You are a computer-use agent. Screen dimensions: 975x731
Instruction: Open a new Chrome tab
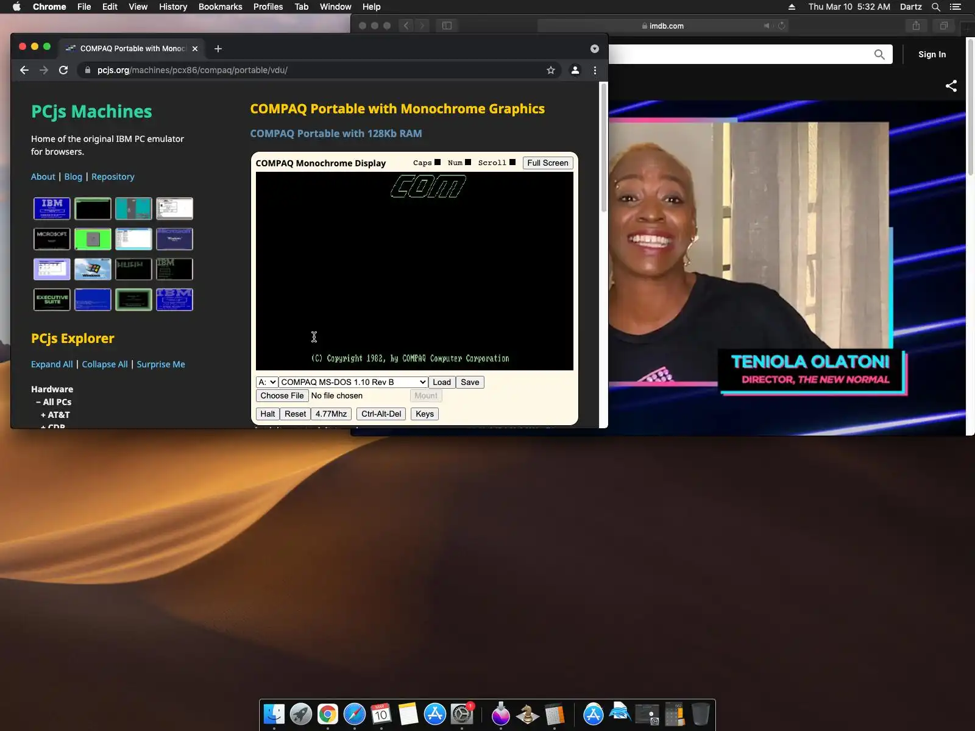tap(218, 49)
